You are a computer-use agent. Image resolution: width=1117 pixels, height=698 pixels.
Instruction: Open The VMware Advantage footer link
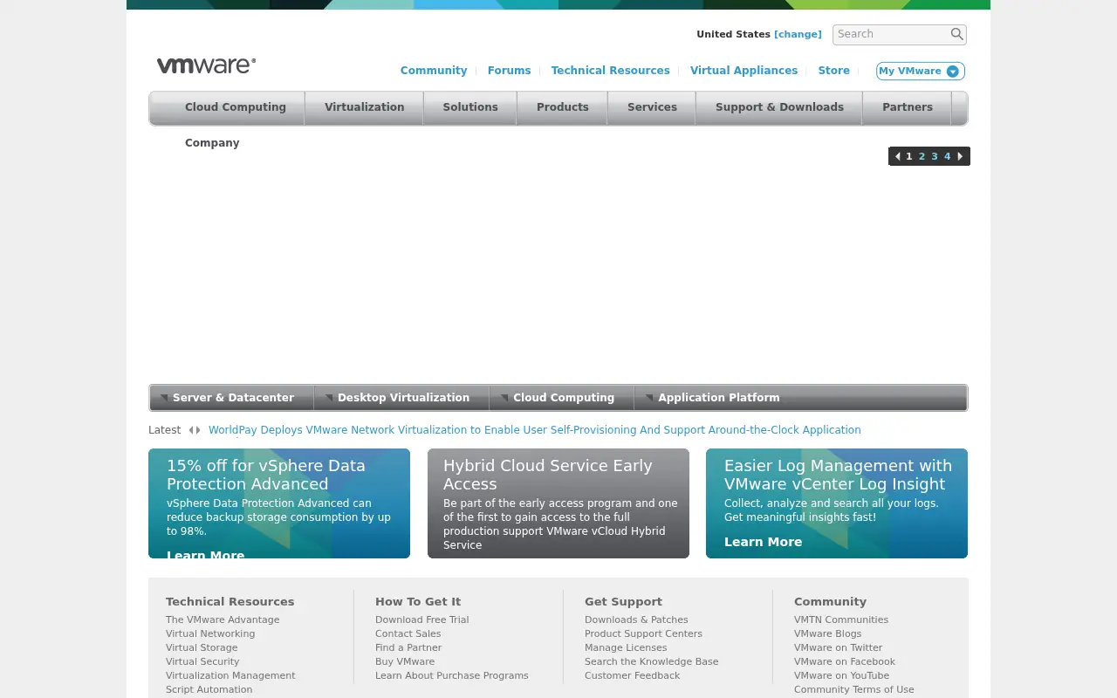coord(223,619)
